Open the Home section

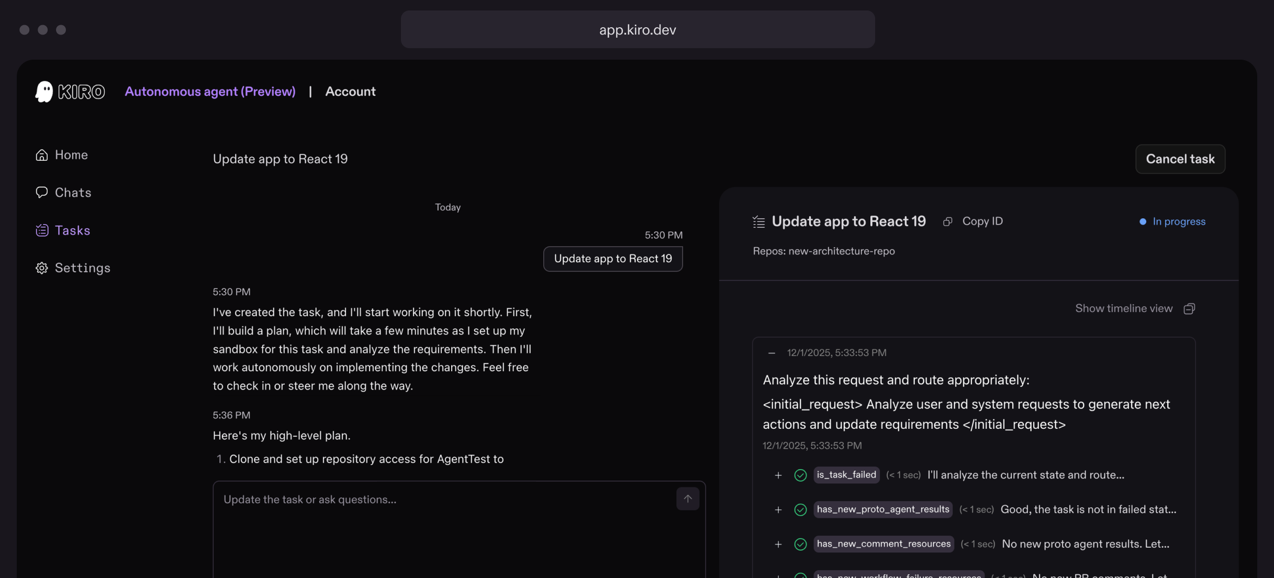71,154
